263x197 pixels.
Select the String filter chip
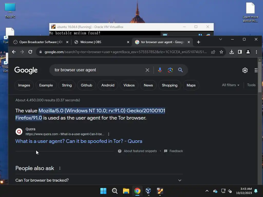67,85
